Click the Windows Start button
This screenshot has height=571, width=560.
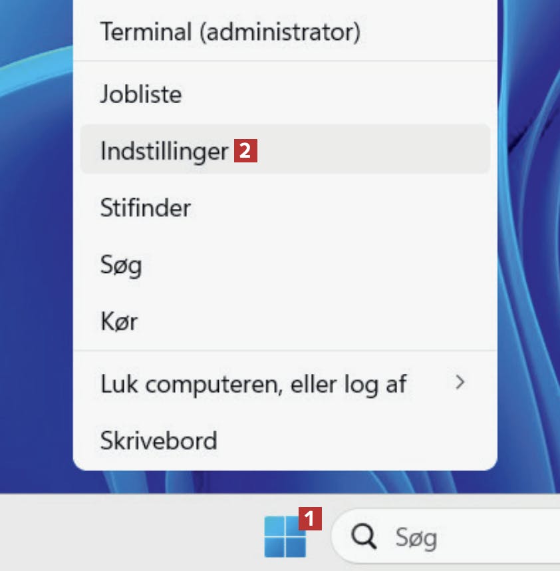(x=285, y=536)
